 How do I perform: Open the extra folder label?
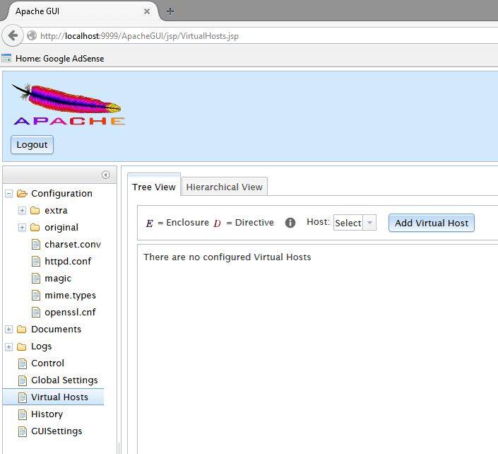(56, 211)
